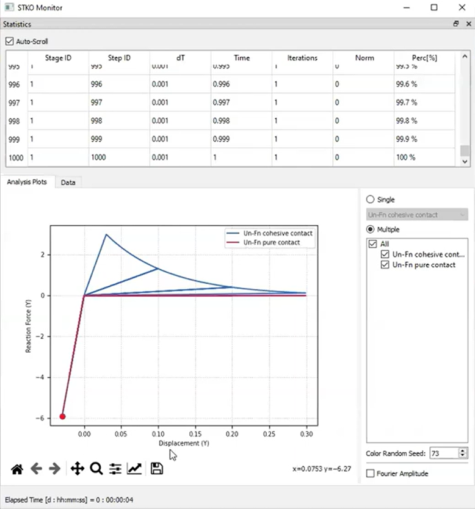The width and height of the screenshot is (475, 509).
Task: Switch to the Data tab
Action: tap(68, 182)
